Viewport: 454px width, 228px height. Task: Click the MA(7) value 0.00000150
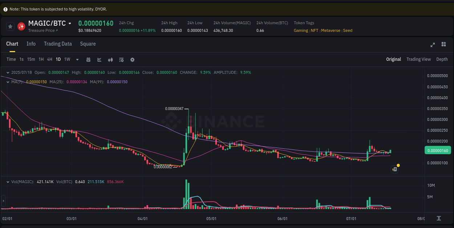[36, 82]
